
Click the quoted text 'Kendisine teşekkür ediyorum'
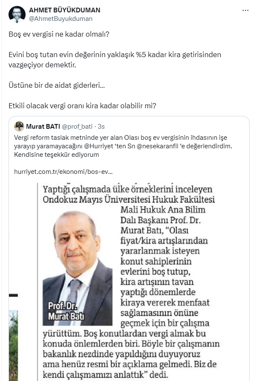(56, 155)
